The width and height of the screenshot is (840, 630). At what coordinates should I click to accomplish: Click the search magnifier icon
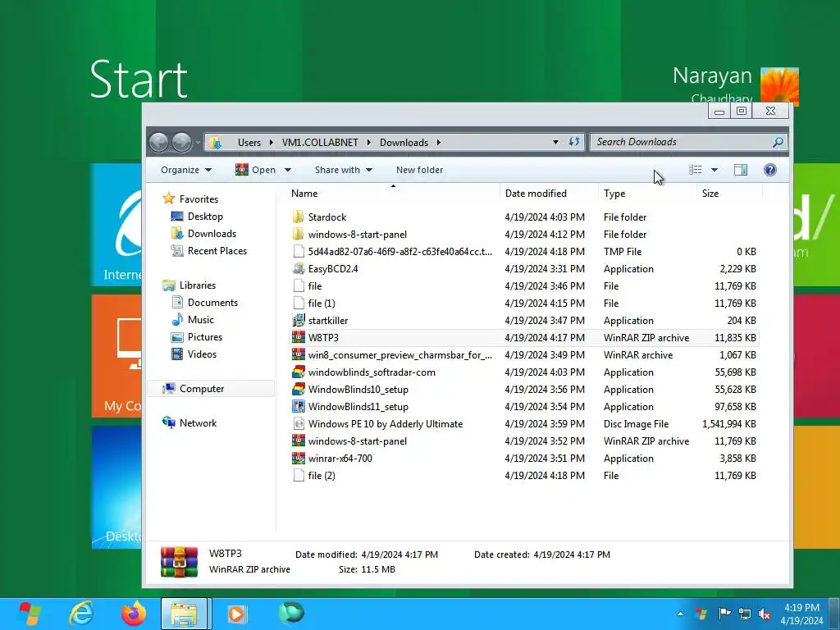(778, 142)
